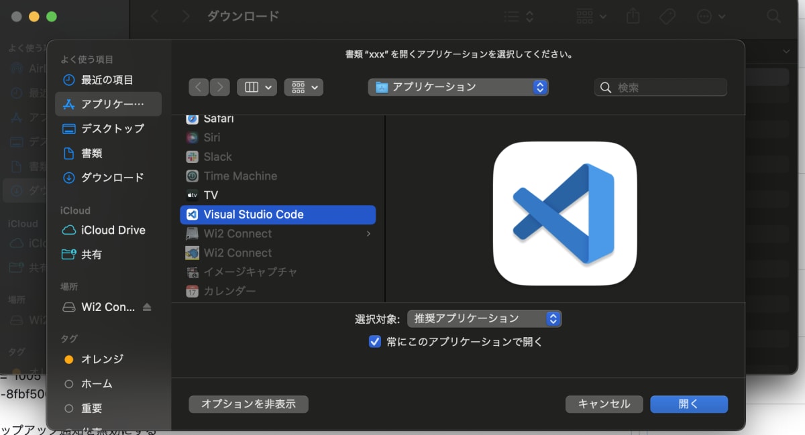Eject the Wi2 Con… volume
This screenshot has width=805, height=435.
pyautogui.click(x=147, y=307)
